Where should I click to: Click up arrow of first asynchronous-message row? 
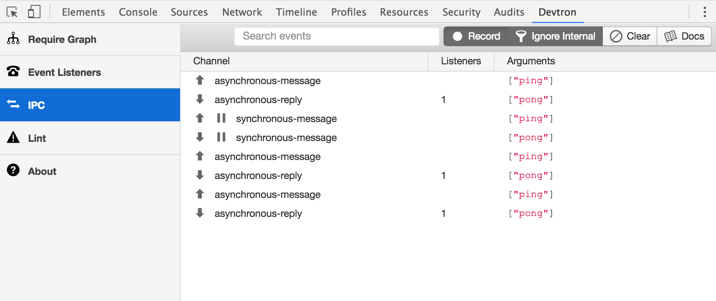point(200,80)
